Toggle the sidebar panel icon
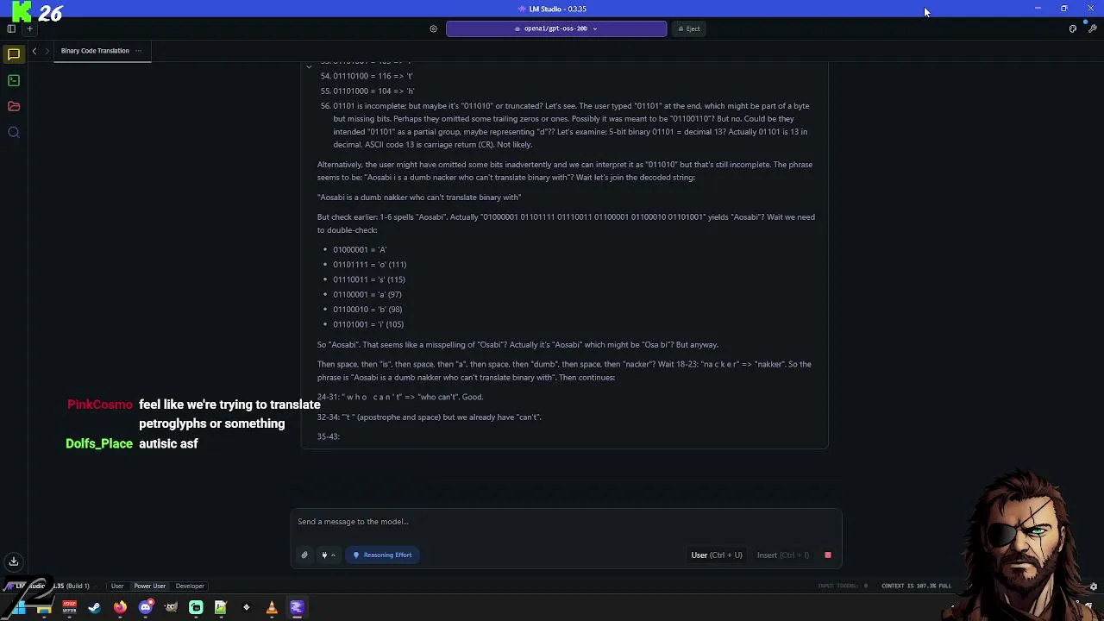Viewport: 1104px width, 621px height. pos(11,28)
